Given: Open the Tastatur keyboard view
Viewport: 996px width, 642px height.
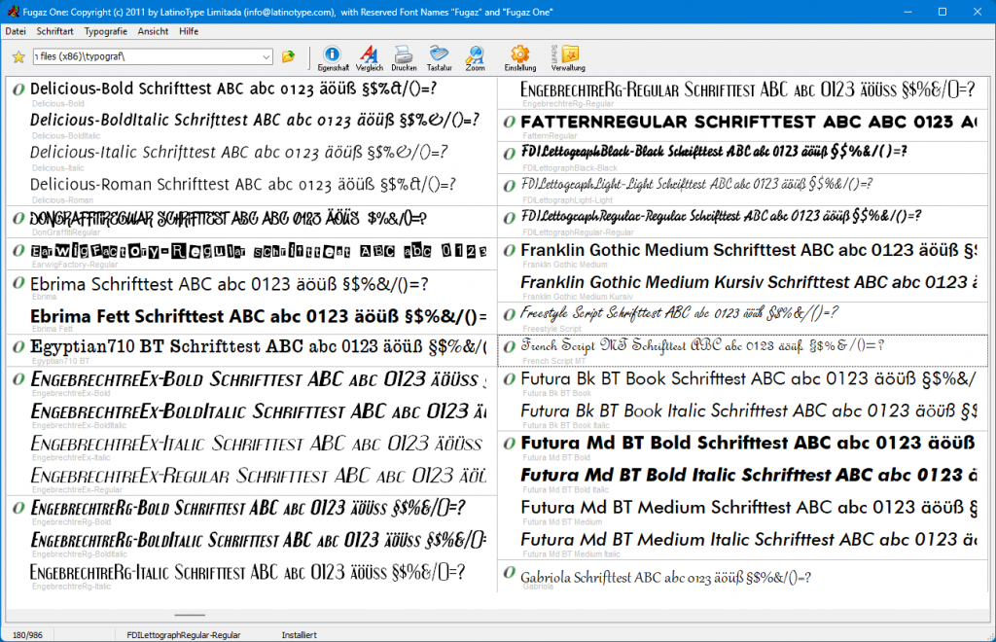Looking at the screenshot, I should 439,56.
